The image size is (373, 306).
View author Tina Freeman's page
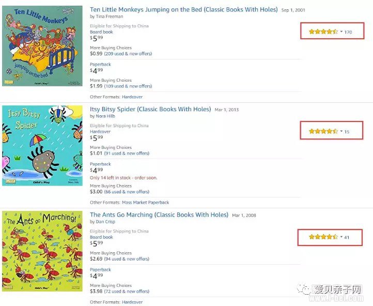click(110, 17)
